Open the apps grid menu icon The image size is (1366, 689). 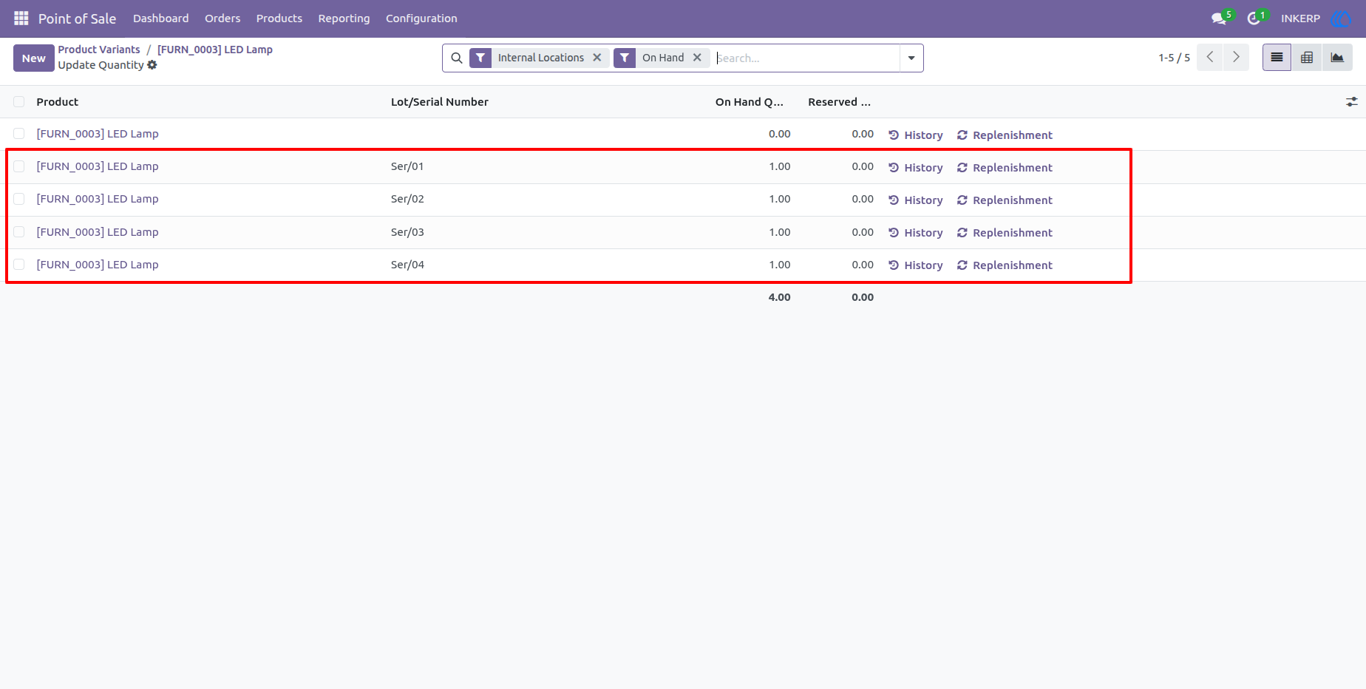coord(21,18)
